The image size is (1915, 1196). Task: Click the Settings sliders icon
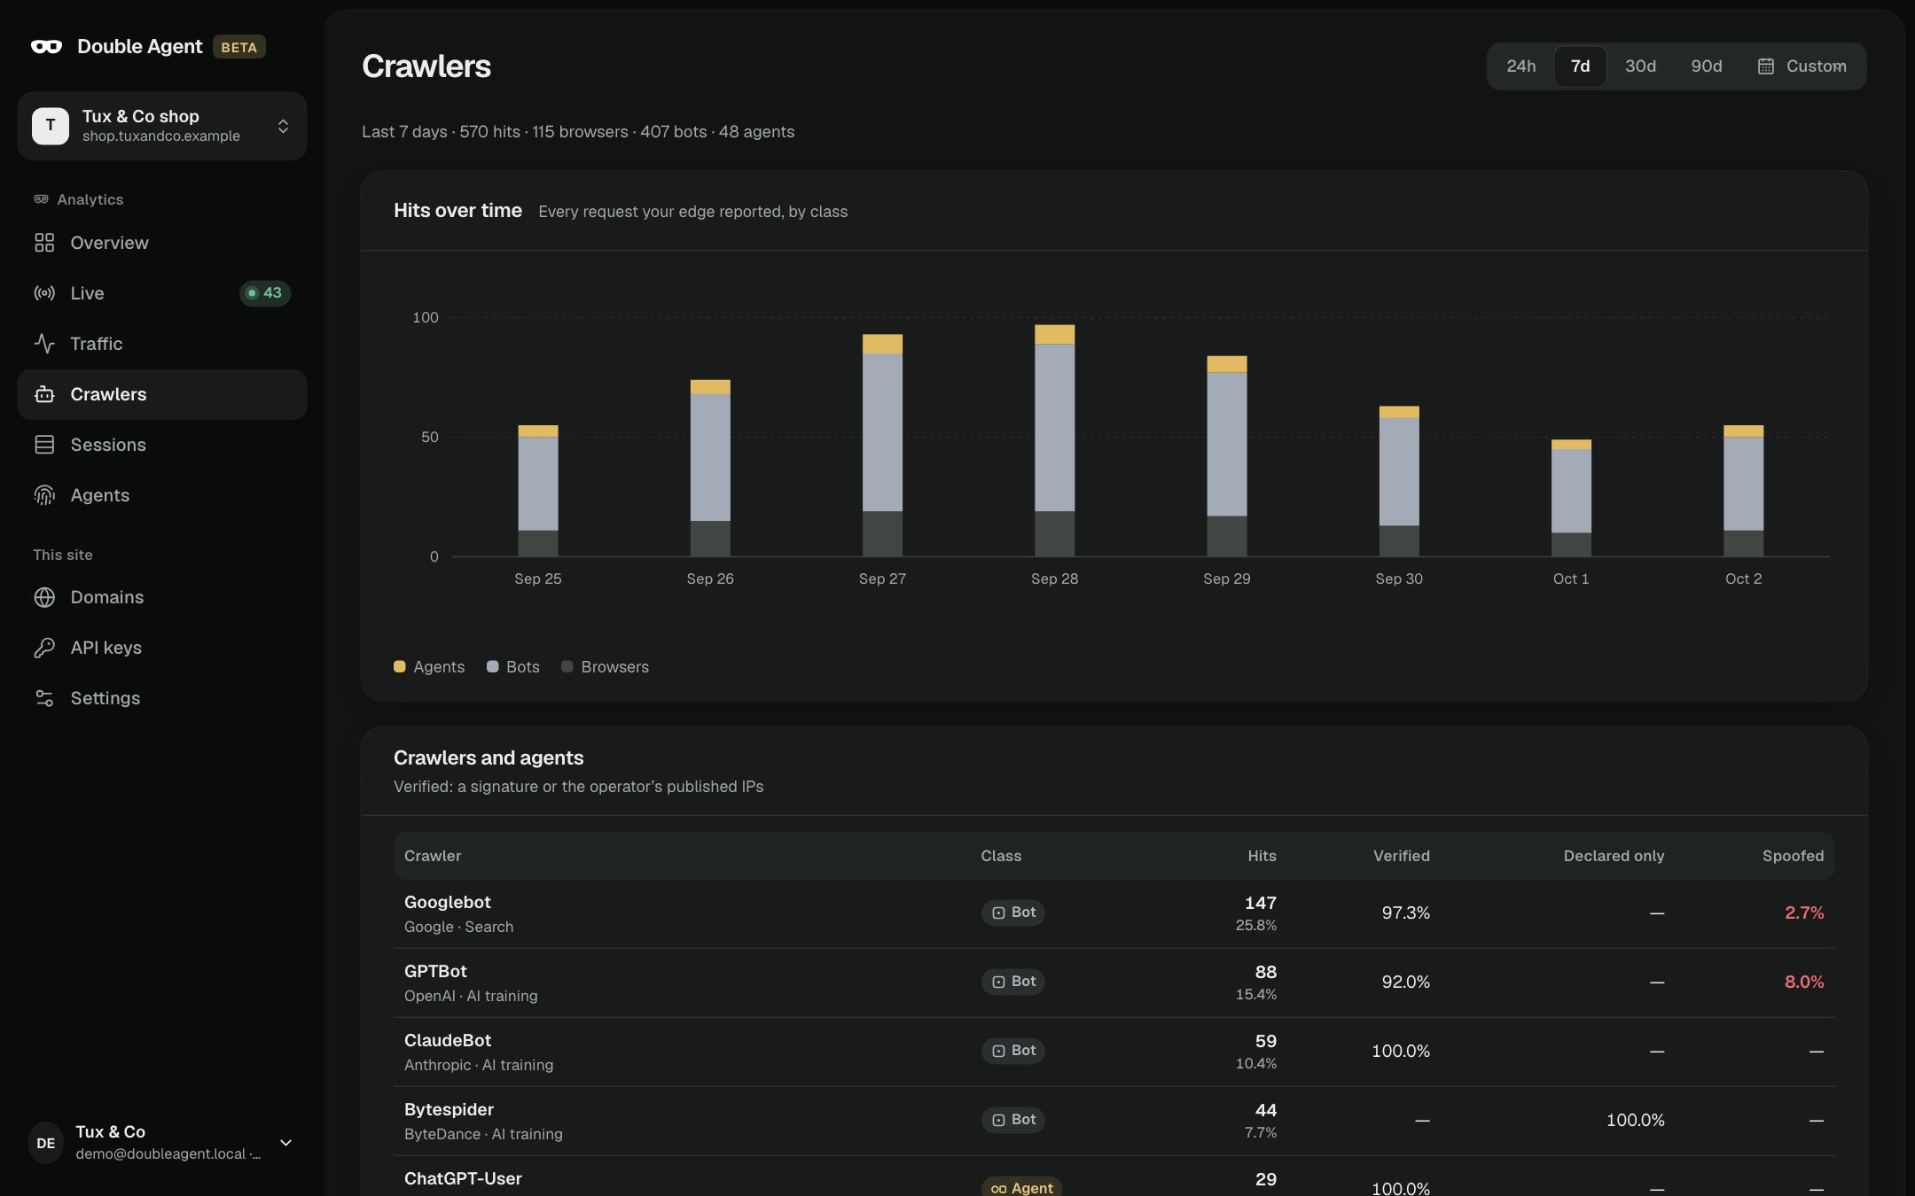(44, 698)
